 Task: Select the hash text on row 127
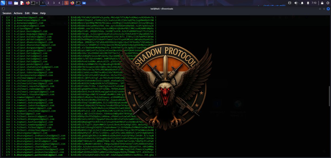click(112, 17)
